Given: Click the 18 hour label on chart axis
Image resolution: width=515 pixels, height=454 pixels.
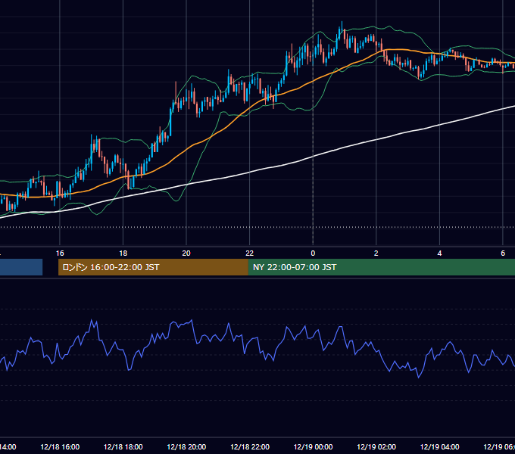Looking at the screenshot, I should tap(123, 253).
